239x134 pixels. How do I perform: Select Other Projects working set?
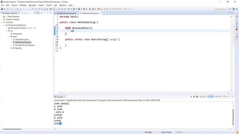click(13, 16)
